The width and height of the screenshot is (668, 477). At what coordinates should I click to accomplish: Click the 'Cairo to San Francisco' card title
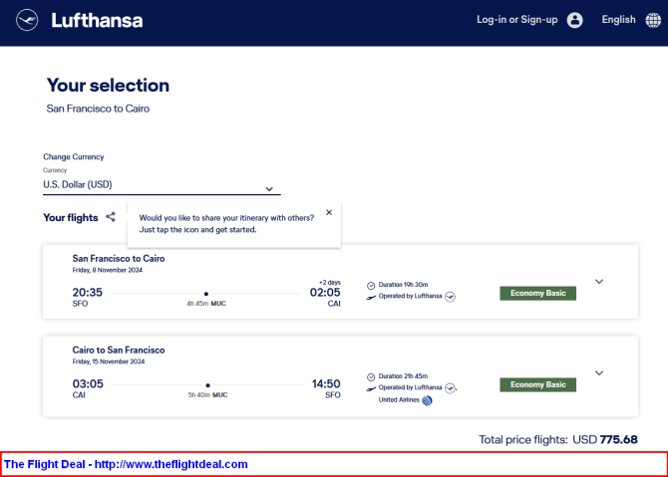[x=119, y=350]
